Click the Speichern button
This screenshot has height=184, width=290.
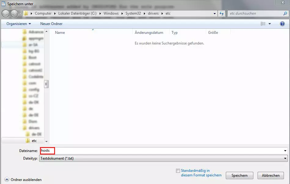240,175
